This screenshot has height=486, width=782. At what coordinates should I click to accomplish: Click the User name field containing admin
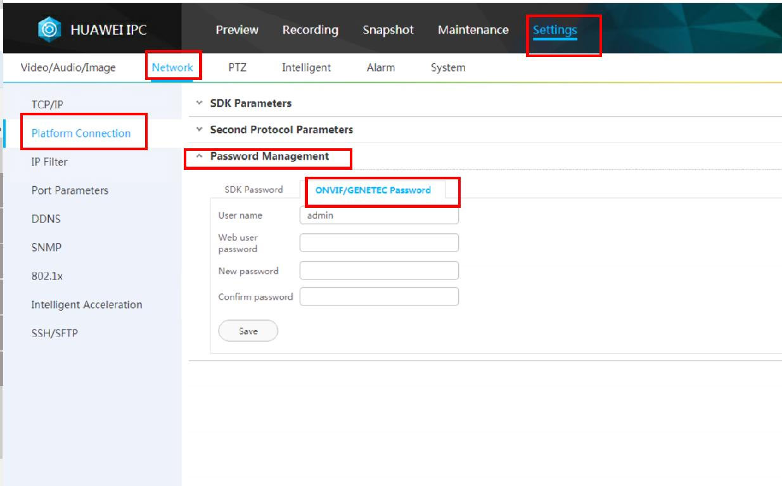[x=379, y=215]
